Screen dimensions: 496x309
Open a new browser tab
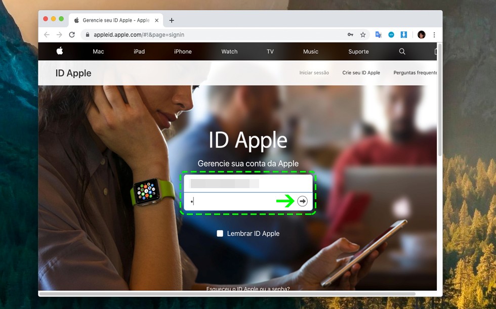172,20
